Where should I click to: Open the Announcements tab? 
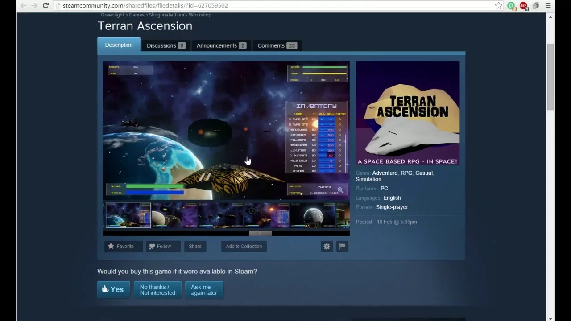coord(221,45)
